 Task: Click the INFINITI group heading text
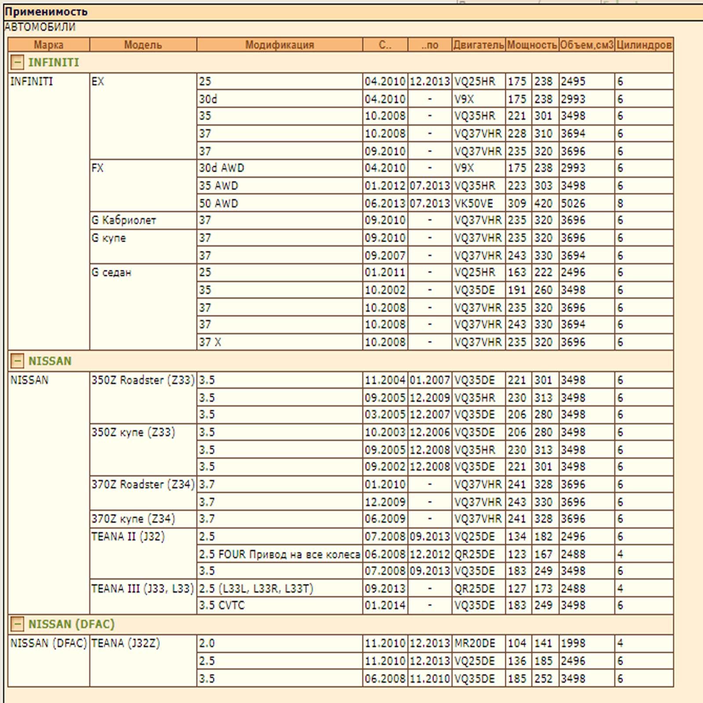[x=54, y=62]
